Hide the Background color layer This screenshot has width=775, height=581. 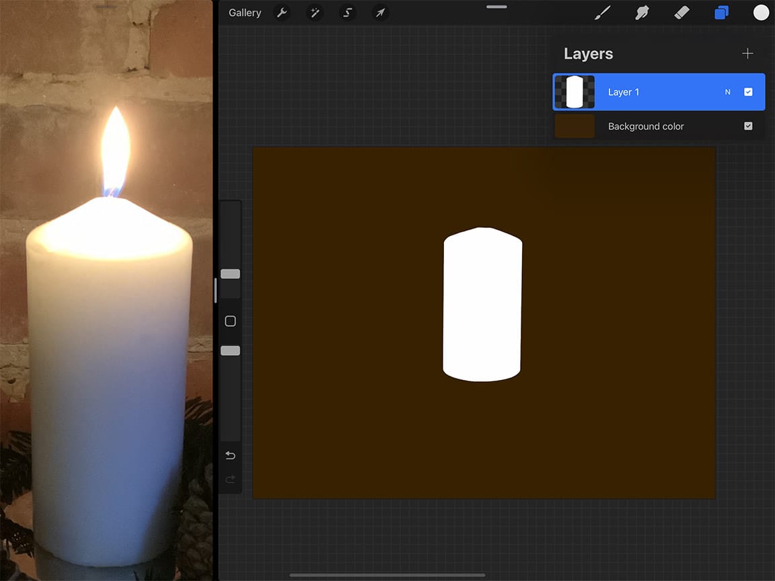tap(748, 126)
